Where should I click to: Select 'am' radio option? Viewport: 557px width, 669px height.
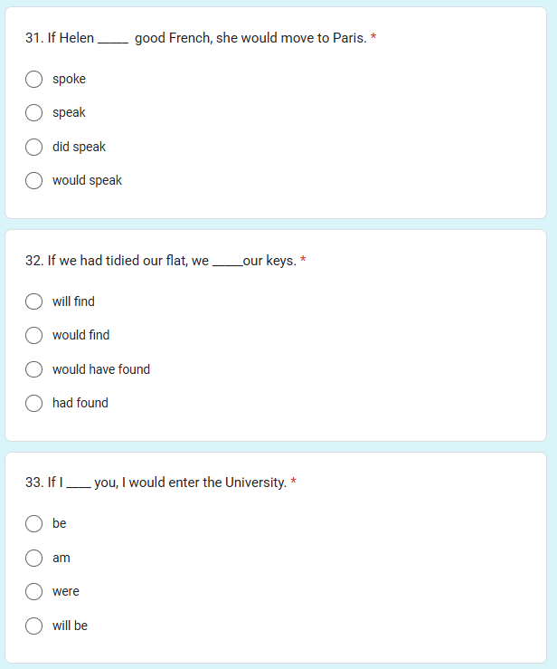coord(33,558)
